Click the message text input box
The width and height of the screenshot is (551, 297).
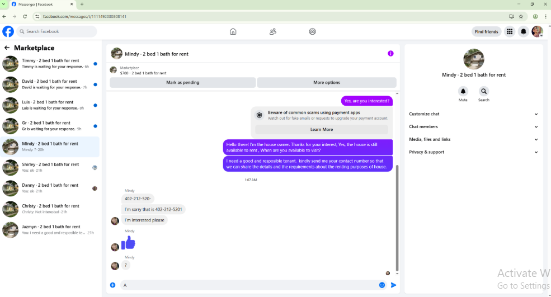(x=249, y=285)
